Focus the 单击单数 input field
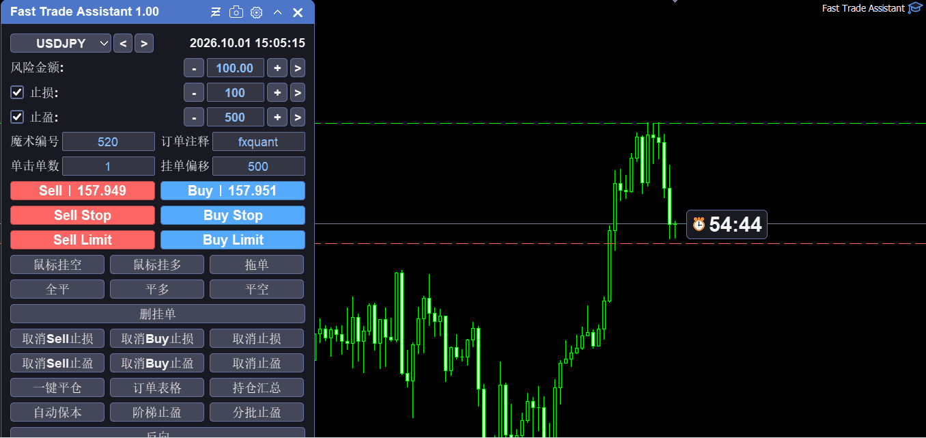 [x=108, y=167]
